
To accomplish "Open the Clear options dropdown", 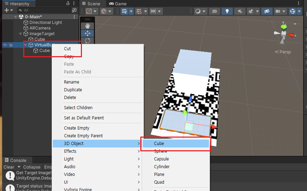I will 19,167.
